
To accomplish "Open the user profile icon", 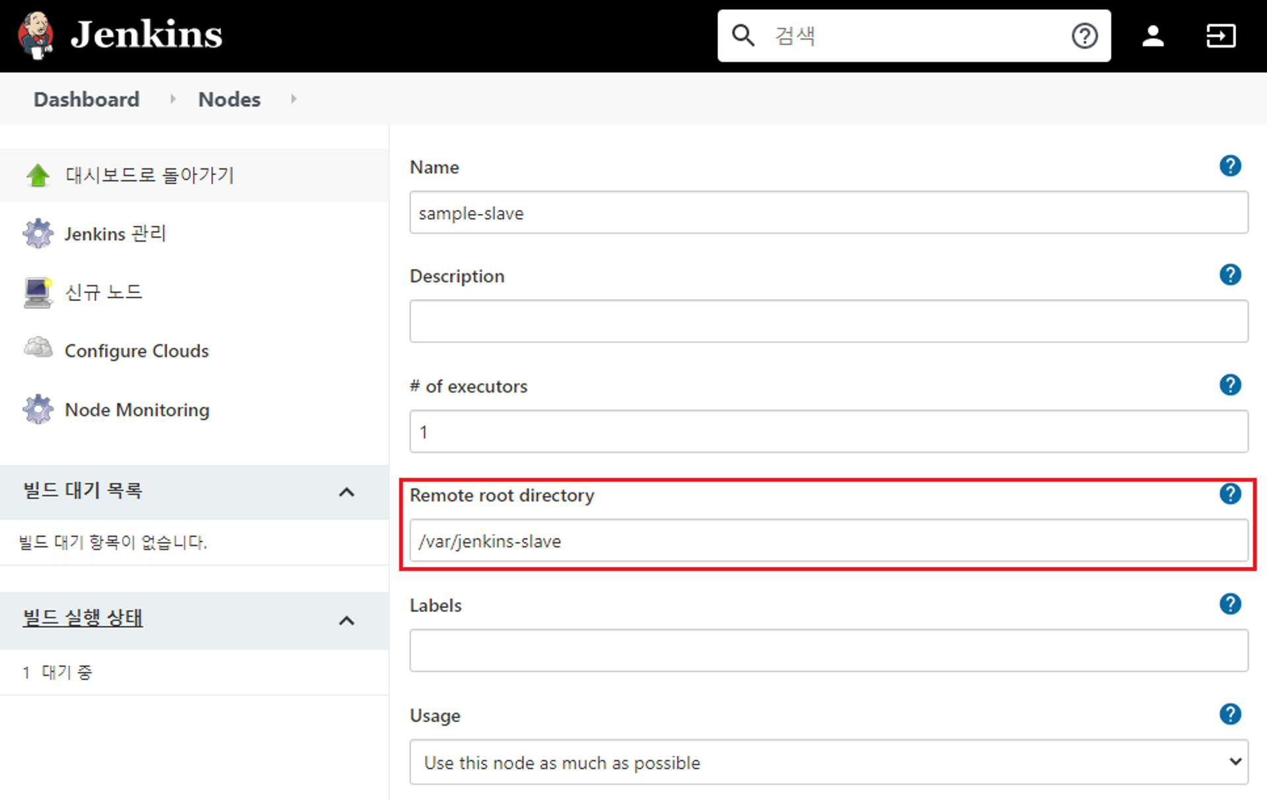I will (x=1153, y=36).
